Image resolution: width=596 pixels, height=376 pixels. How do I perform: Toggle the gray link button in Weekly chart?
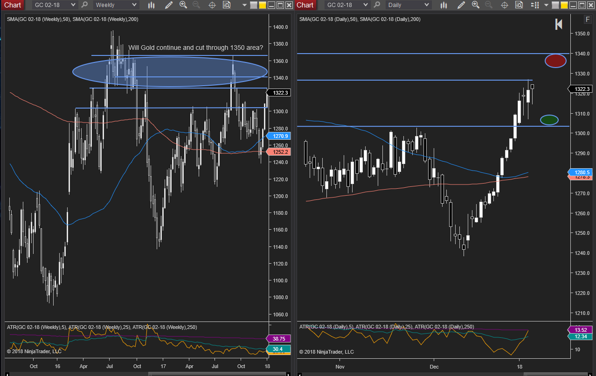(x=253, y=5)
